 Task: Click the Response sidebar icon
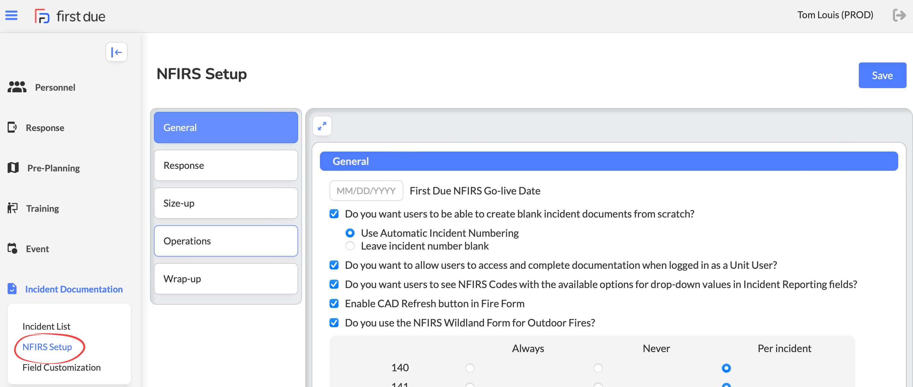(12, 127)
